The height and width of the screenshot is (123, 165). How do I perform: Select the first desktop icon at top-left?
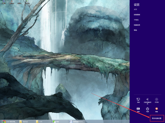coord(4,2)
